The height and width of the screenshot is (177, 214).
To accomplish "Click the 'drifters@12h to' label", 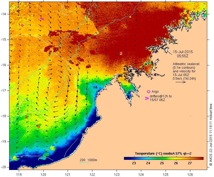I will [x=161, y=96].
